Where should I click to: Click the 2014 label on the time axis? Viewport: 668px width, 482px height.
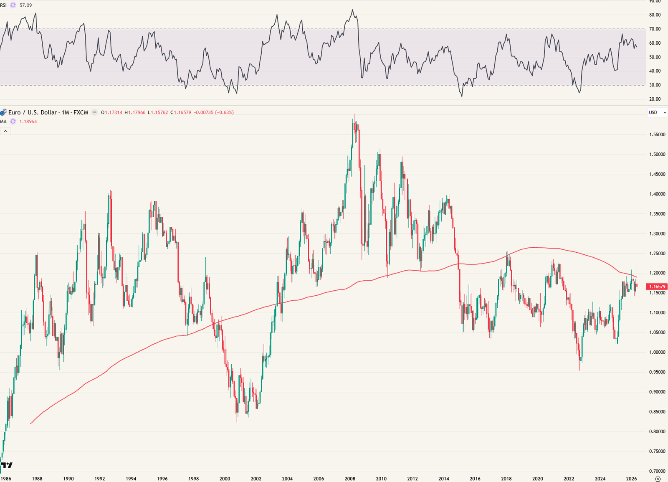point(444,479)
